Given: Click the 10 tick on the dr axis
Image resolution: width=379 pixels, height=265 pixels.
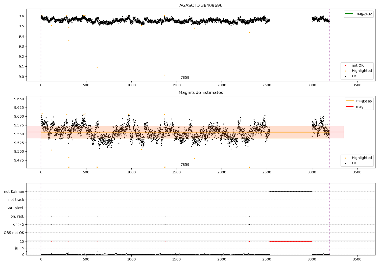Looking at the screenshot, I should [22, 242].
